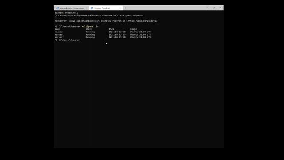Click the worker1 IP 192.168.93.179
The image size is (284, 160).
click(x=118, y=35)
